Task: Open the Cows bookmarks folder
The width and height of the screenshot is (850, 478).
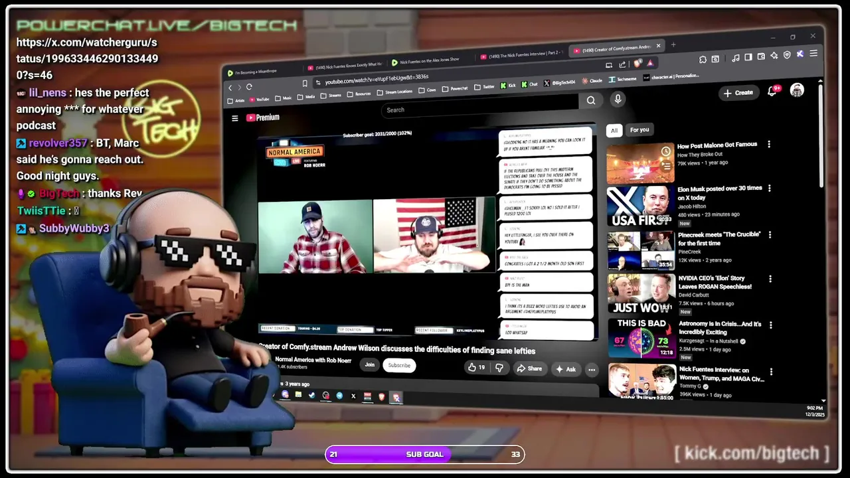Action: click(x=428, y=90)
